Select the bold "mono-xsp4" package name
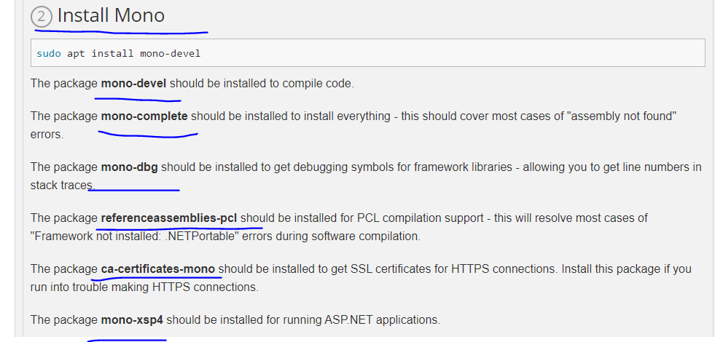This screenshot has width=715, height=342. coord(132,319)
